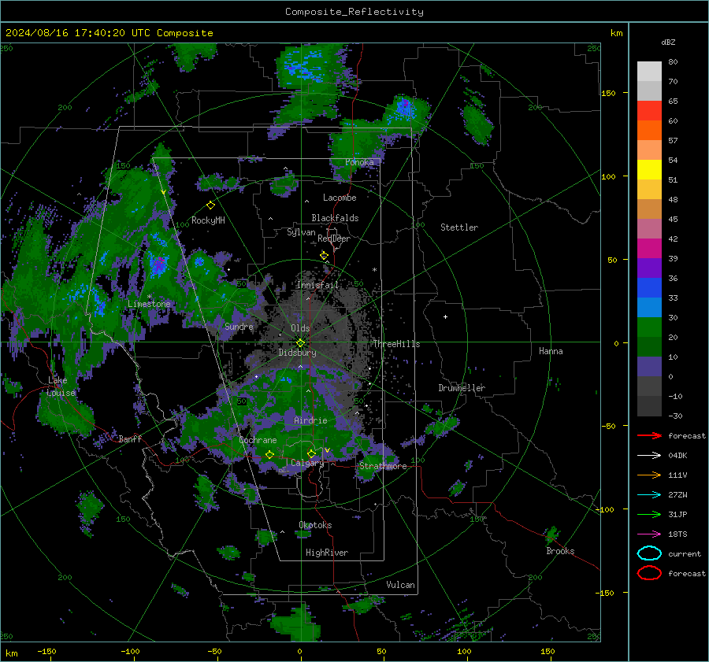Image resolution: width=709 pixels, height=662 pixels.
Task: Click the cyan current ellipse in legend
Action: [649, 553]
